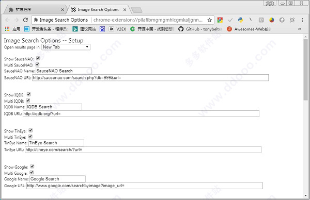Open the Apps grid bookmark
The height and width of the screenshot is (200, 310).
12,29
